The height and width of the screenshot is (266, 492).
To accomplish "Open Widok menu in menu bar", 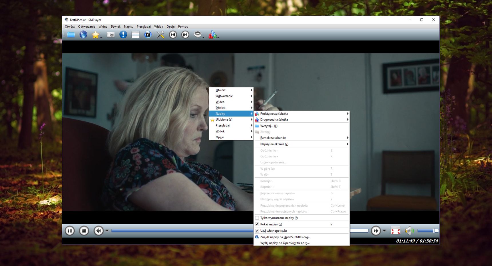I will (x=158, y=27).
